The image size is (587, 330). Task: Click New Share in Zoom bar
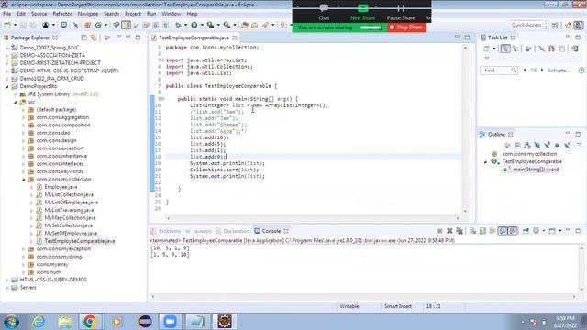click(362, 12)
